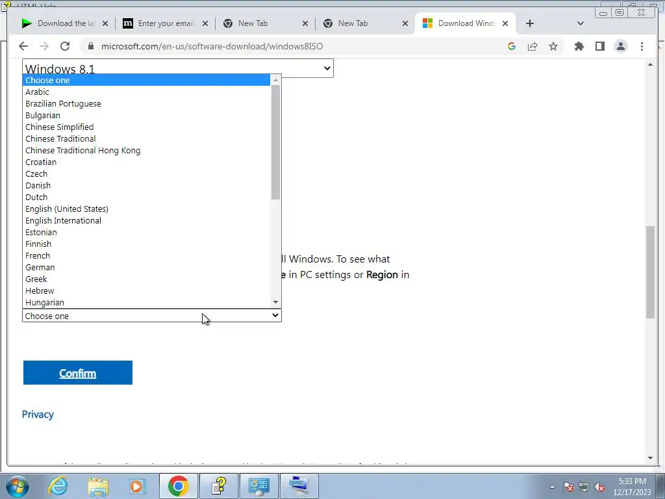Viewport: 665px width, 499px height.
Task: Close the second New Tab
Action: 405,23
